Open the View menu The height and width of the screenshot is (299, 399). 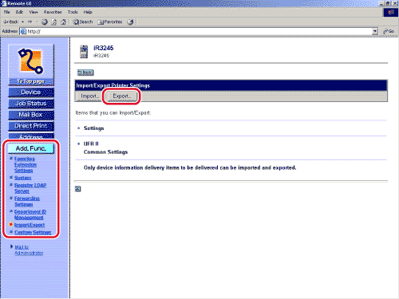[x=34, y=12]
